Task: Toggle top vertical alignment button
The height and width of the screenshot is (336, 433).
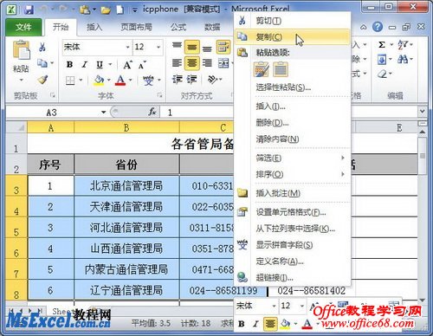Action: [x=177, y=47]
